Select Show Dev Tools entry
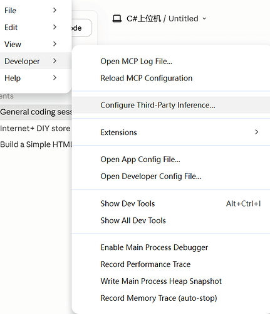270x314 pixels. pyautogui.click(x=171, y=203)
